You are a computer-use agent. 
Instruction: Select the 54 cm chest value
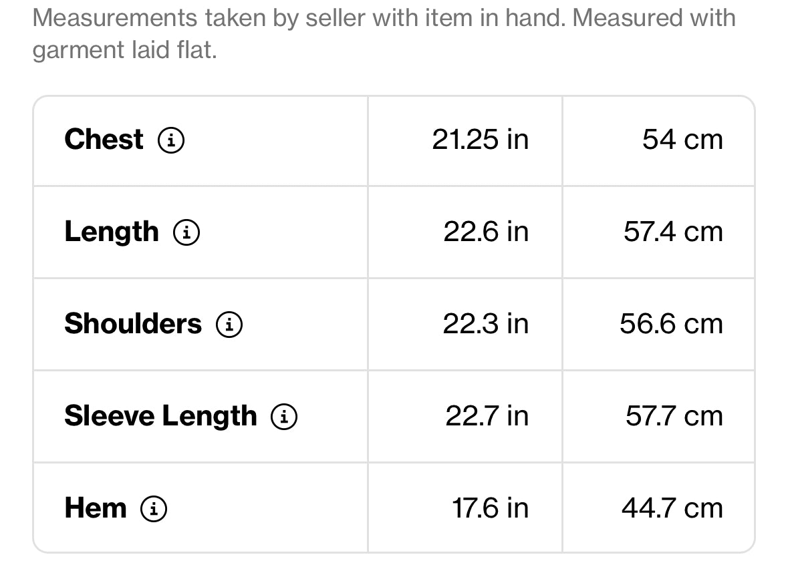point(682,140)
